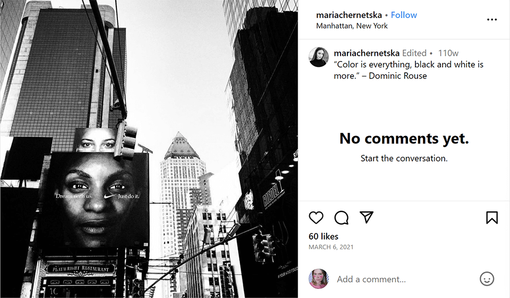Click the Edited label on the caption
Image resolution: width=510 pixels, height=298 pixels.
[414, 53]
